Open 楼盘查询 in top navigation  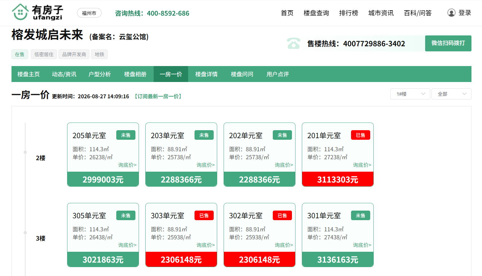(x=316, y=13)
